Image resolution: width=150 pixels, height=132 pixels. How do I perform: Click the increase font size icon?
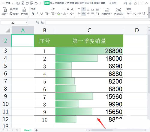pyautogui.click(x=68, y=9)
